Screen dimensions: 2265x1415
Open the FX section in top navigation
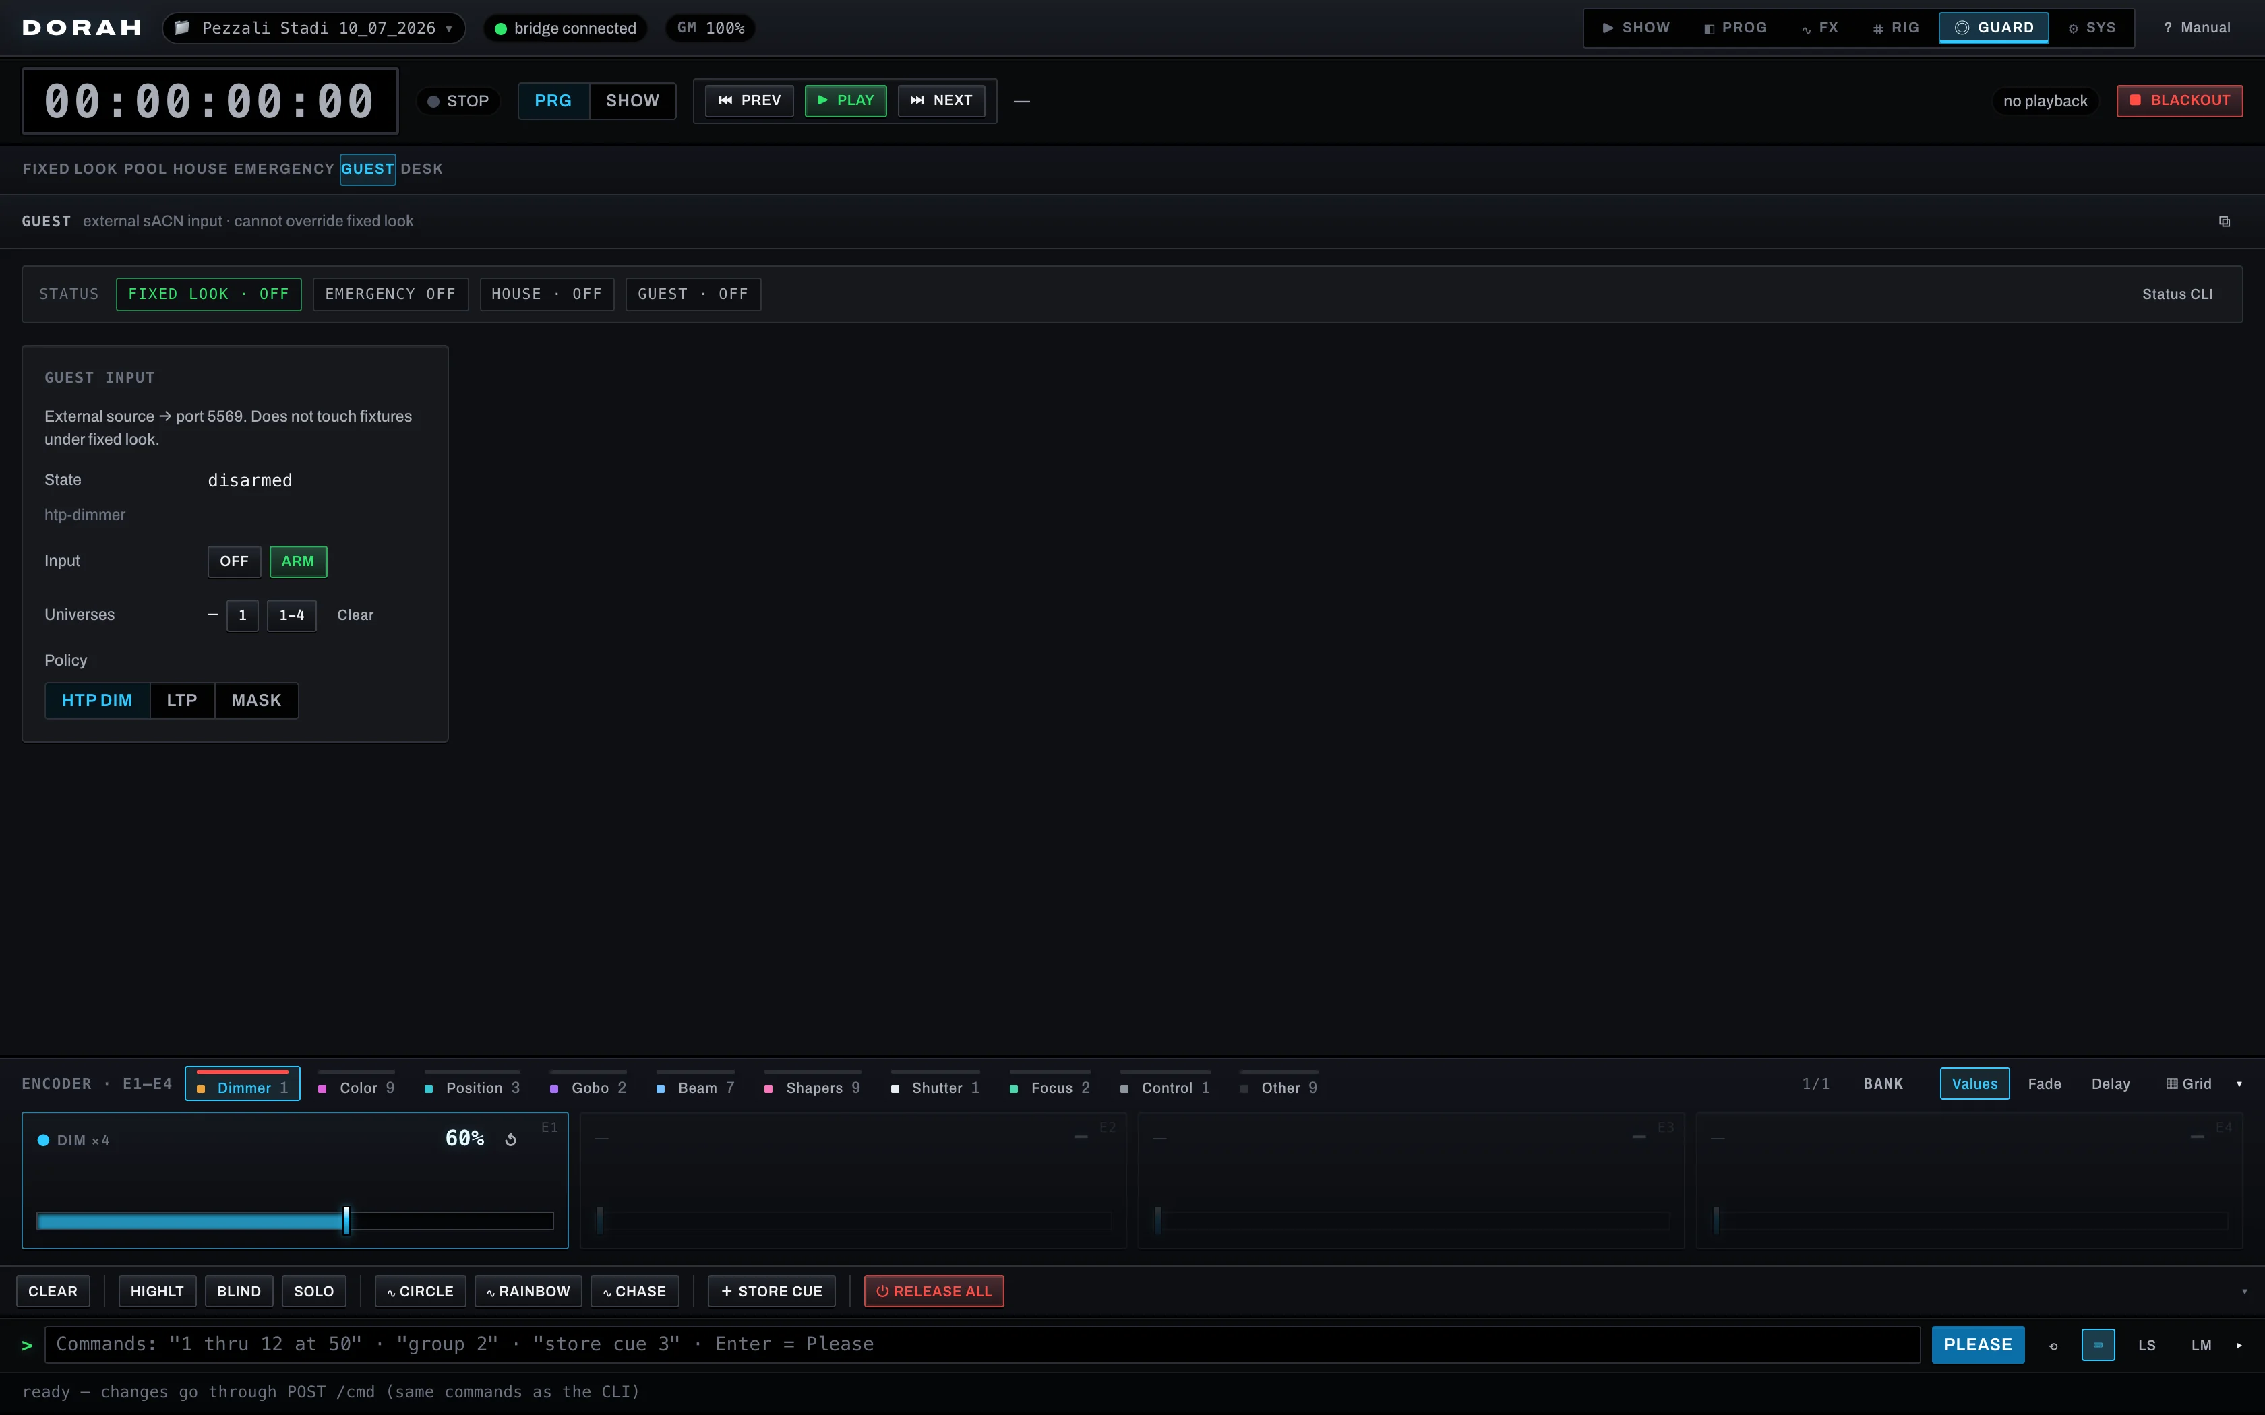pyautogui.click(x=1819, y=28)
